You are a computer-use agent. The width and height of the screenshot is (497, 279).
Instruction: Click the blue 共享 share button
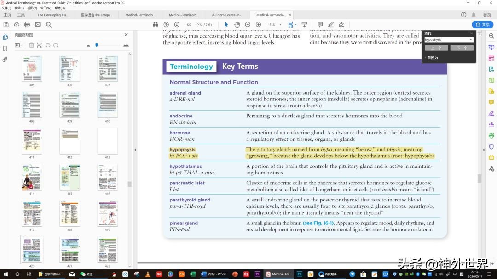point(482,24)
